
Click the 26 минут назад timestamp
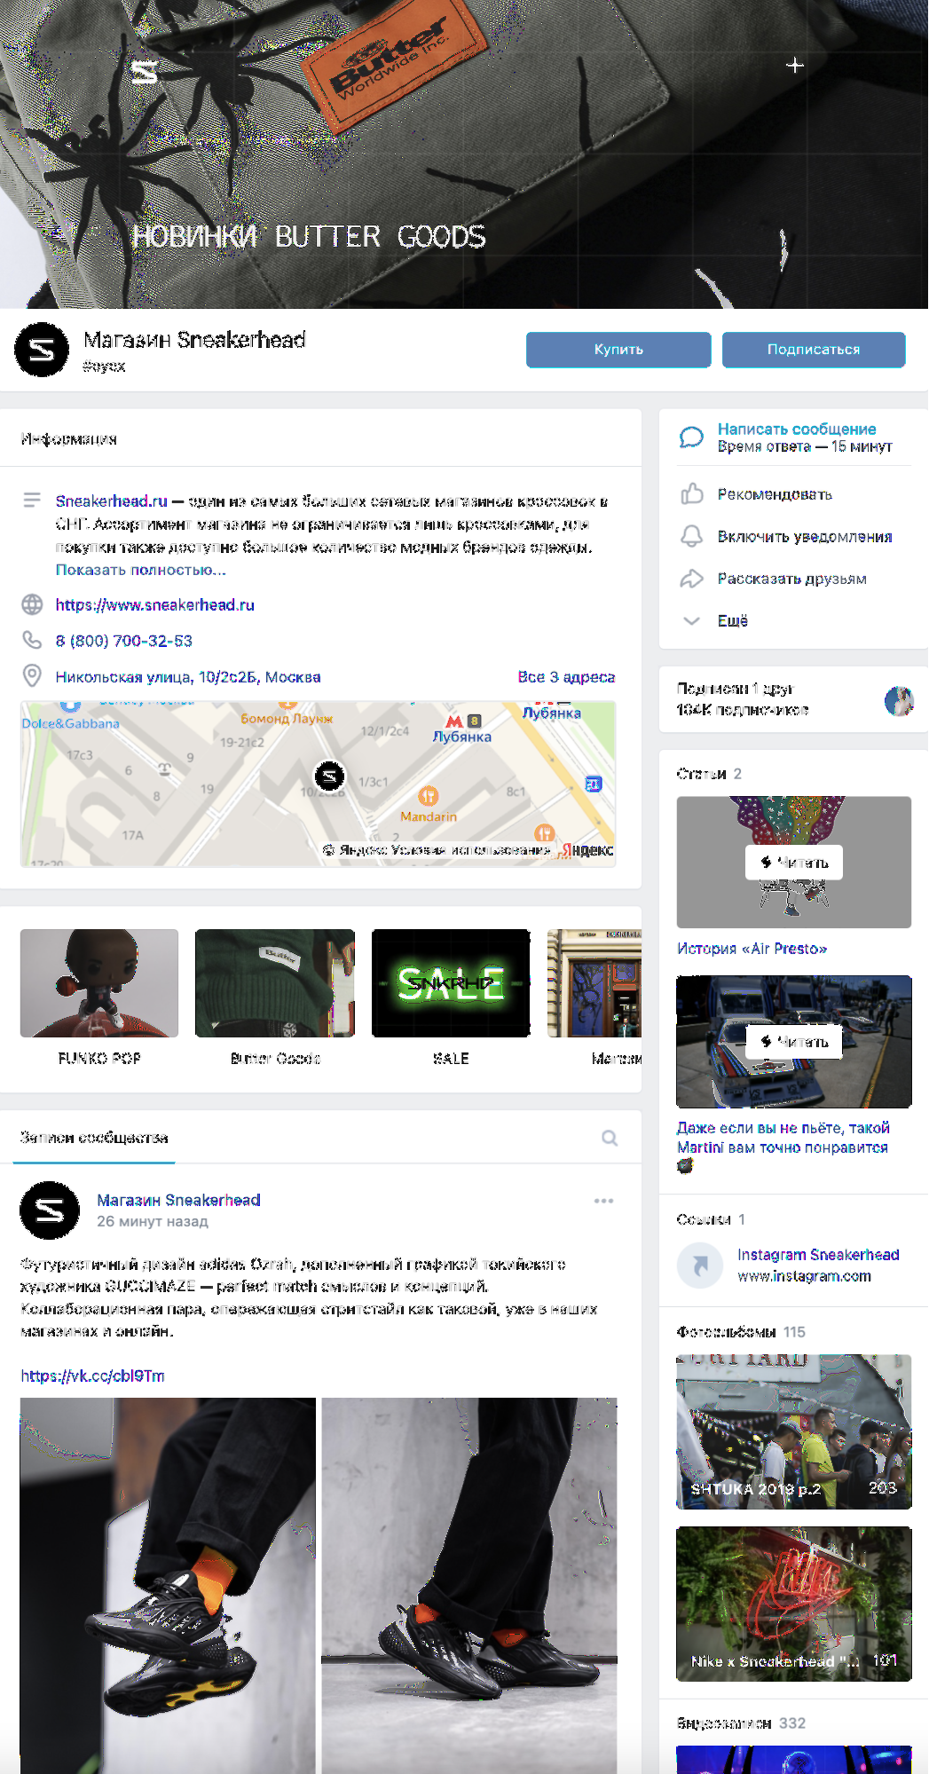153,1221
